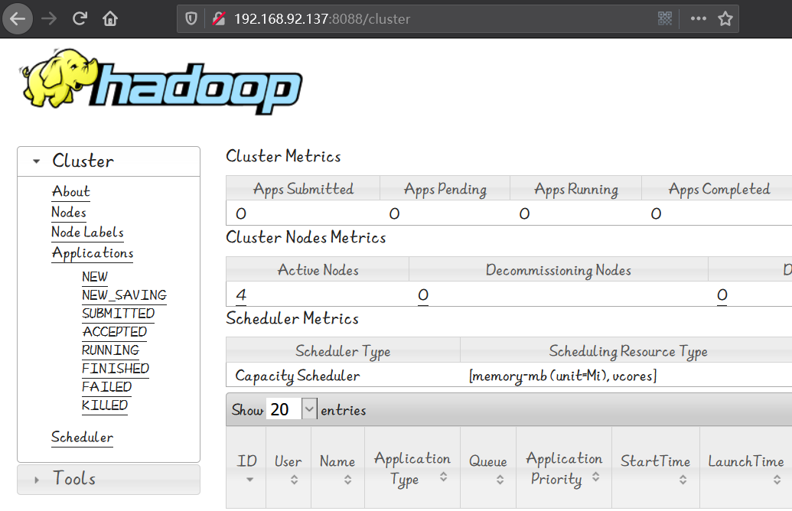This screenshot has width=792, height=511.
Task: Open the QR code icon in address bar
Action: point(665,18)
